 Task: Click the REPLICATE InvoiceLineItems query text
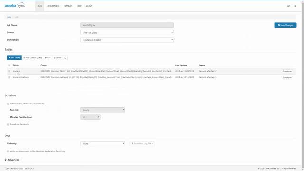106,77
